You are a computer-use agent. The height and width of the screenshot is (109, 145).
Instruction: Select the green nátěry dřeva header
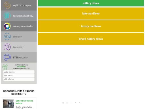91,3
